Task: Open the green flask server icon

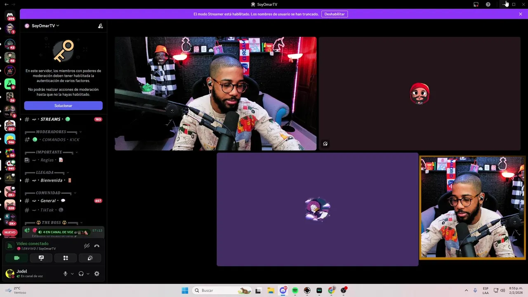Action: pos(10,84)
